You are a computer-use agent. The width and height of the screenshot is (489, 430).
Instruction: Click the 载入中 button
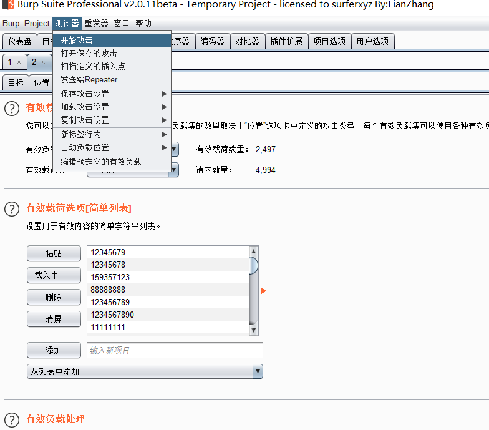pos(54,275)
